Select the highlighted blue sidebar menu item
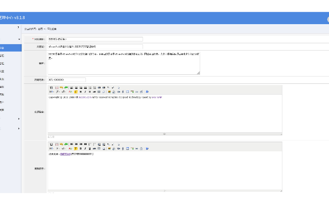Viewport: 329px width, 205px height. tap(9, 47)
